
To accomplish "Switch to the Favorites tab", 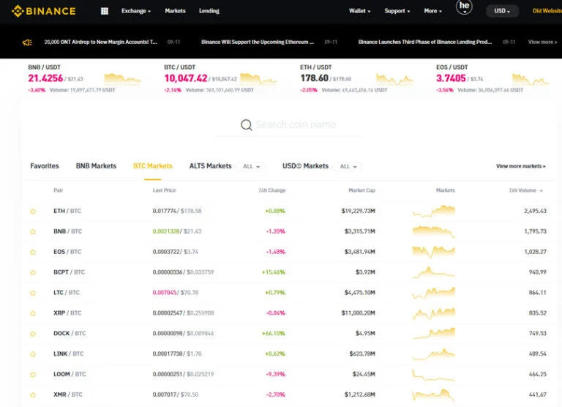I will pyautogui.click(x=45, y=166).
